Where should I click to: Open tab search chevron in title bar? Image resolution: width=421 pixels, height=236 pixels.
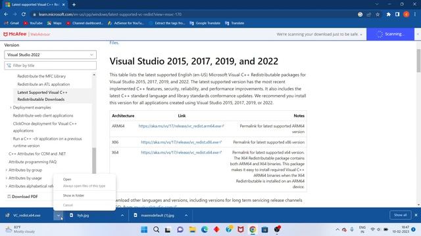[377, 5]
